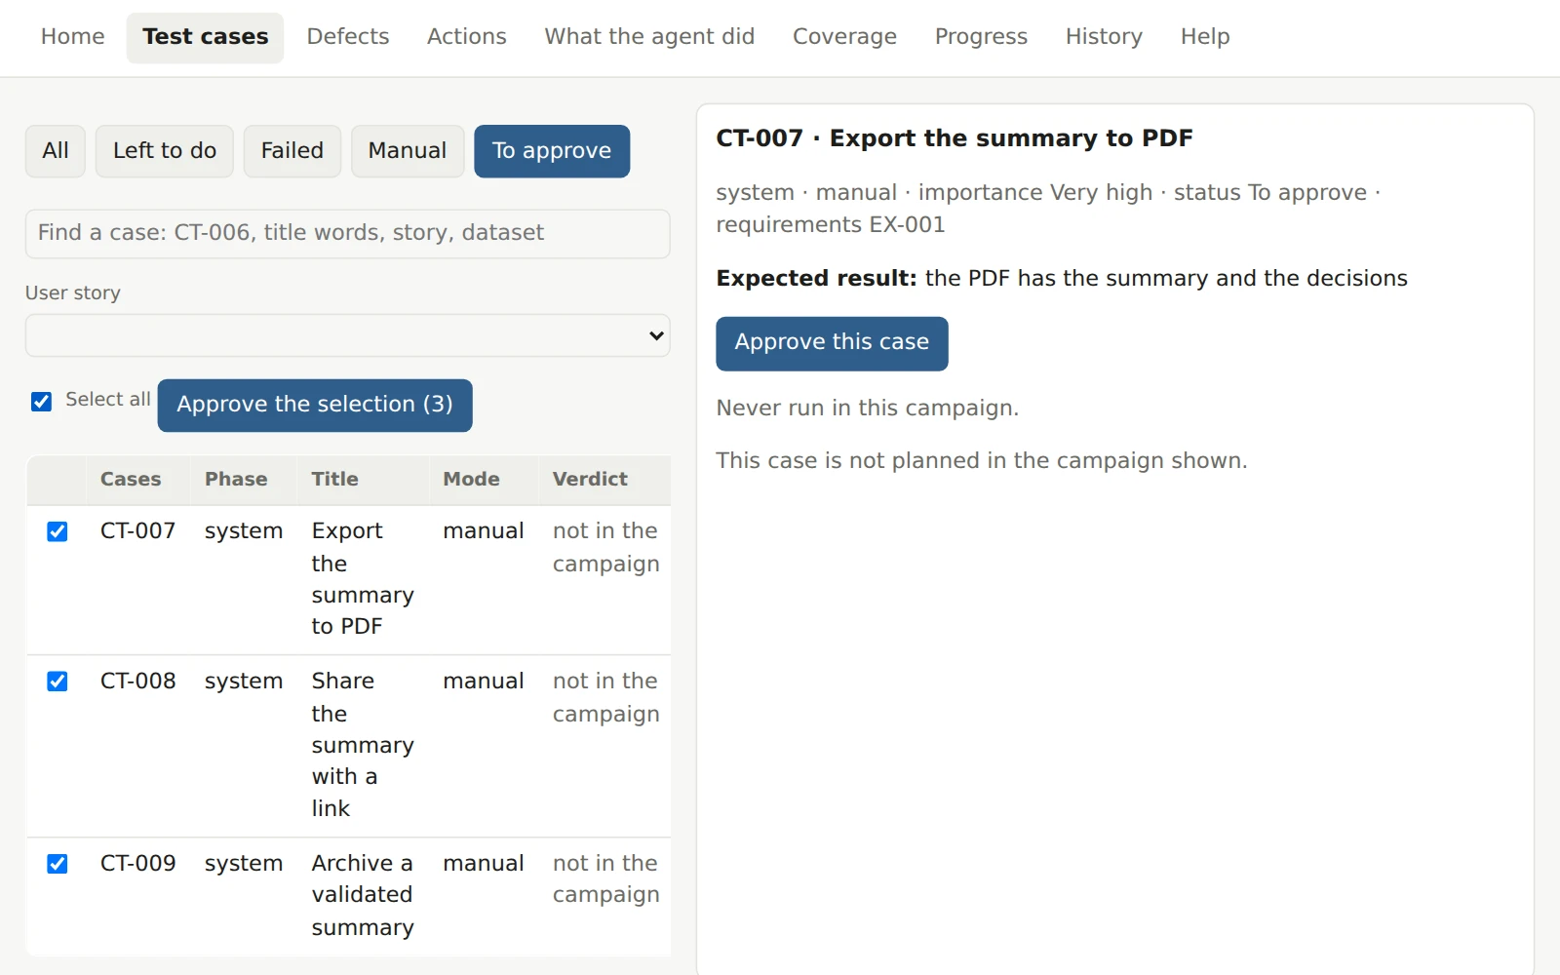Filter by Failed cases
This screenshot has width=1560, height=975.
tap(292, 151)
